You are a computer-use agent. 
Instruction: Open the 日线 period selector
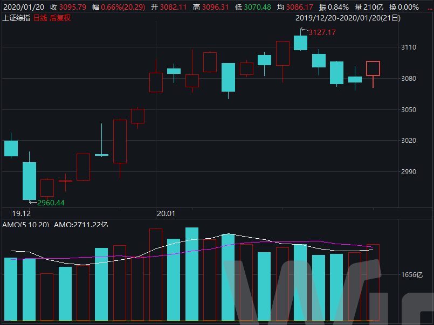pyautogui.click(x=40, y=18)
